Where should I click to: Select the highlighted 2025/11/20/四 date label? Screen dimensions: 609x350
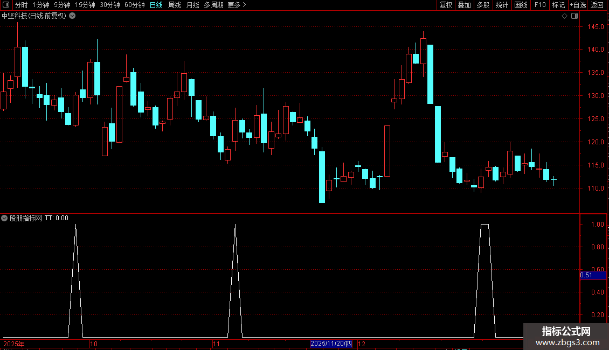[331, 344]
